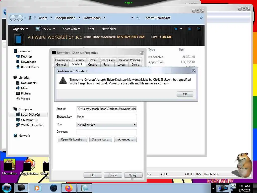Open the Previous Versions tab
This screenshot has height=193, width=257.
[x=129, y=60]
